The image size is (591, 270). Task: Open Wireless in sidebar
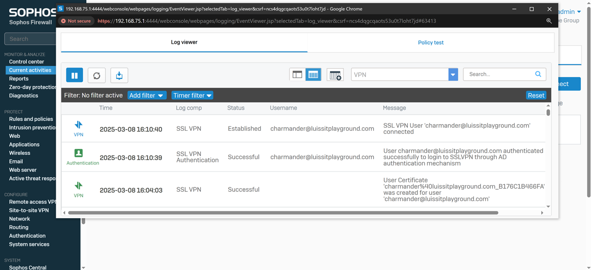20,153
